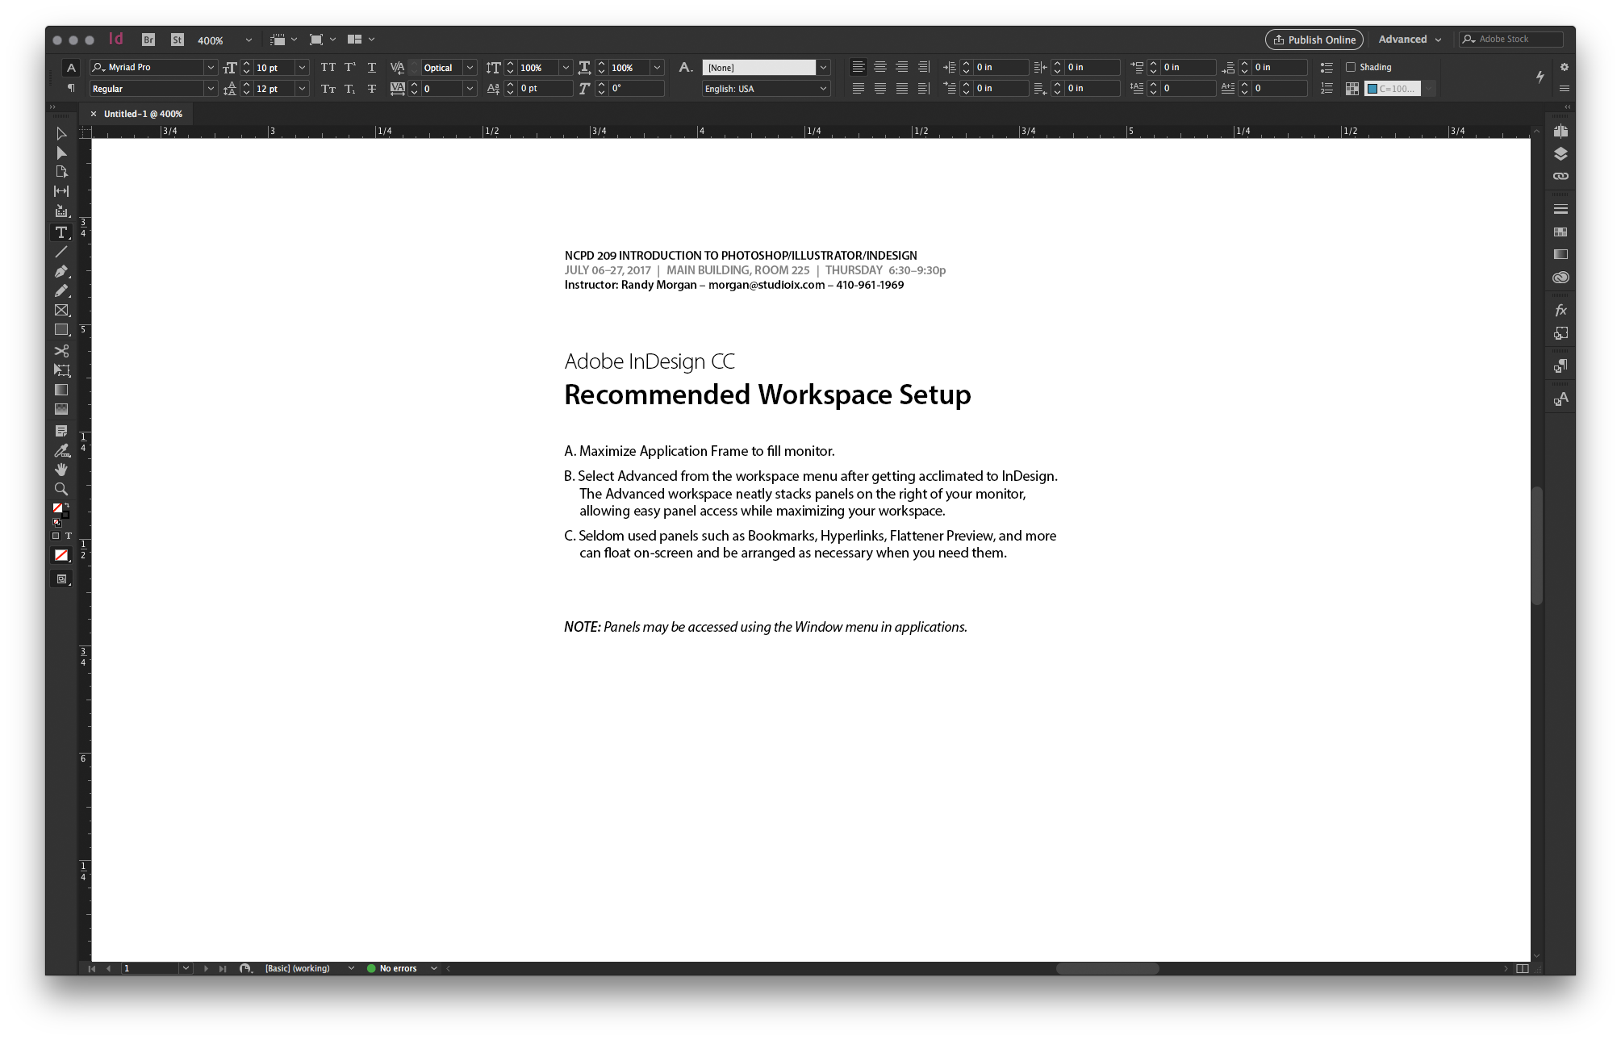
Task: Select the Scissors tool
Action: point(61,351)
